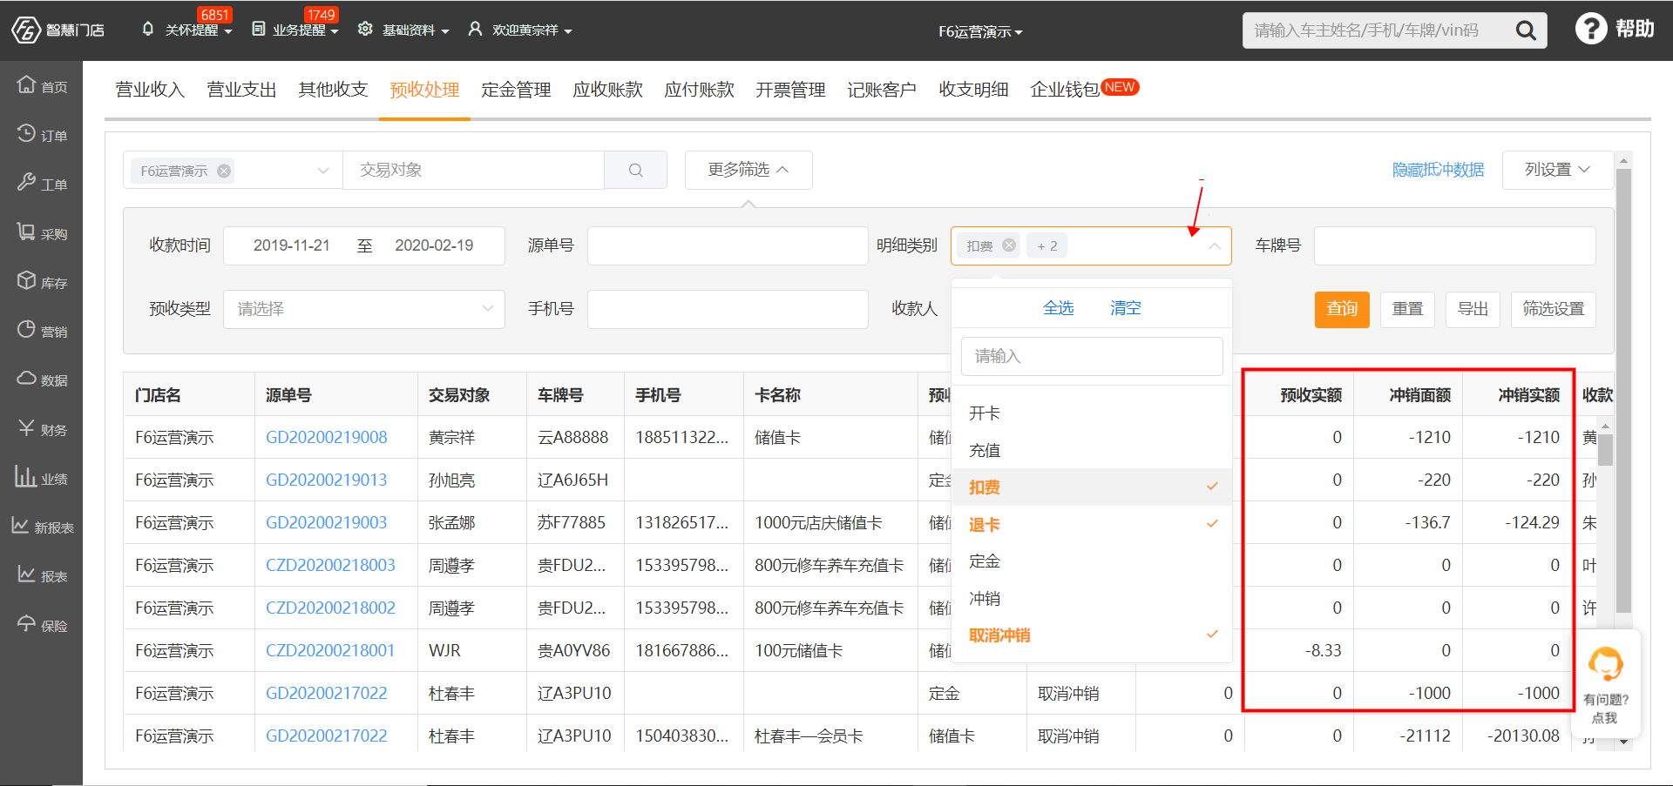Open order link CZD20200218003
The height and width of the screenshot is (786, 1673).
[330, 565]
